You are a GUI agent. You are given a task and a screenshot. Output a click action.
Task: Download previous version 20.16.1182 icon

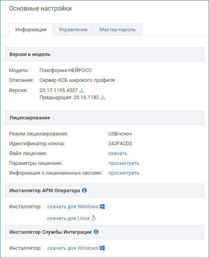coord(103,97)
